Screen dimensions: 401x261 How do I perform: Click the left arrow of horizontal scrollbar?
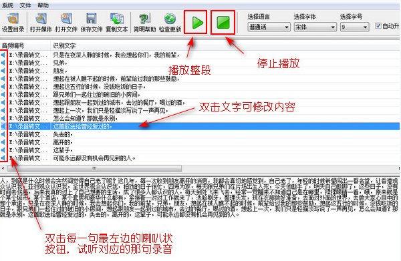(3, 168)
